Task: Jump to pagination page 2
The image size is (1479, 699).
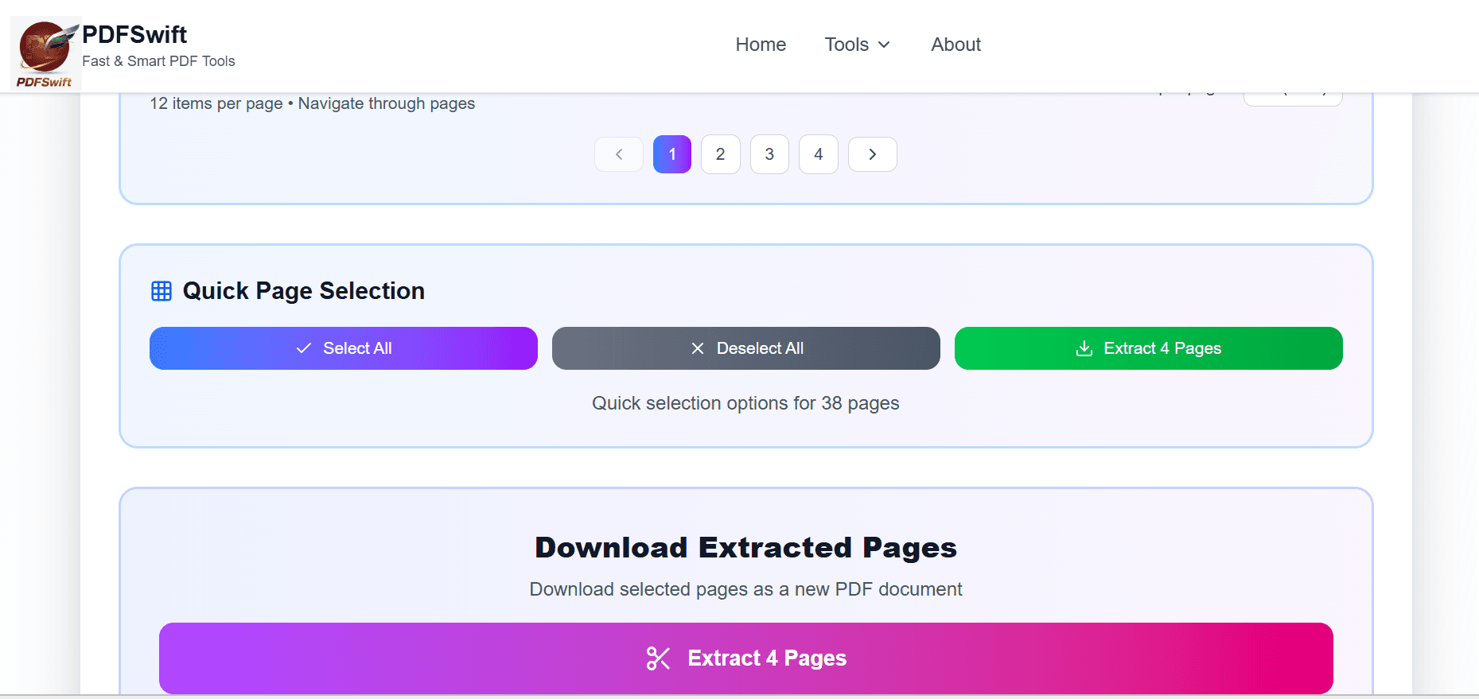Action: pos(721,154)
